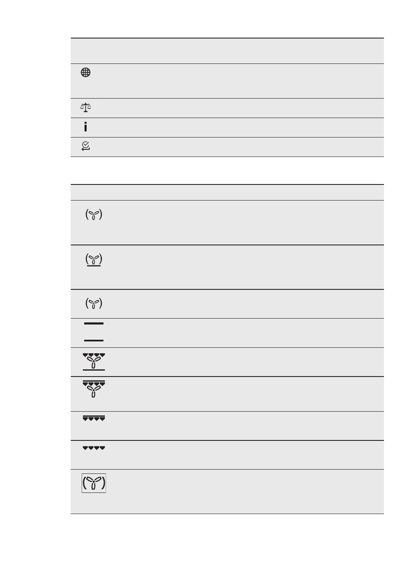Open the information 'i' icon

85,126
